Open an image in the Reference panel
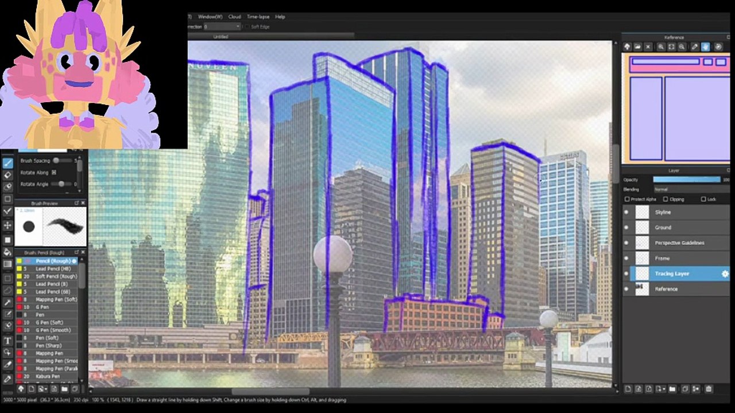Viewport: 735px width, 413px height. pos(637,46)
